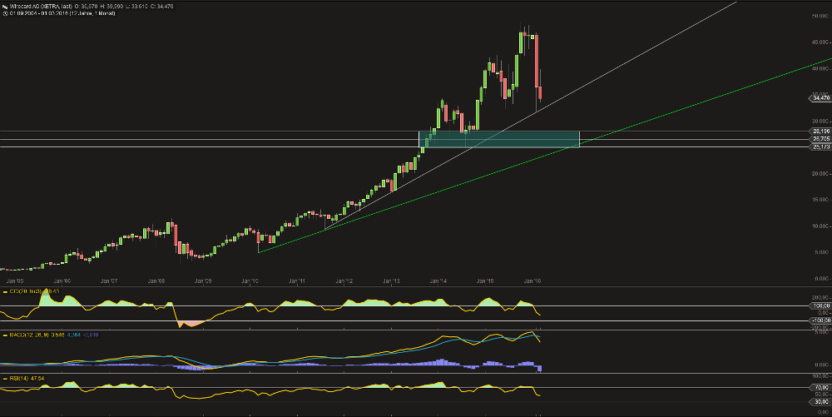The image size is (832, 417).
Task: Select the 26,705 horizontal line price label
Action: [x=820, y=139]
